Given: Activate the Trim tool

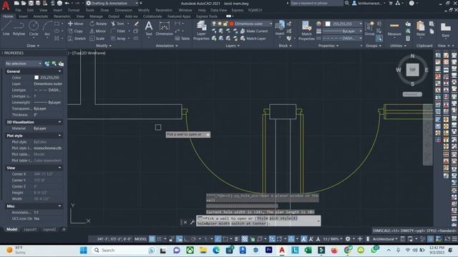Looking at the screenshot, I should (x=117, y=24).
